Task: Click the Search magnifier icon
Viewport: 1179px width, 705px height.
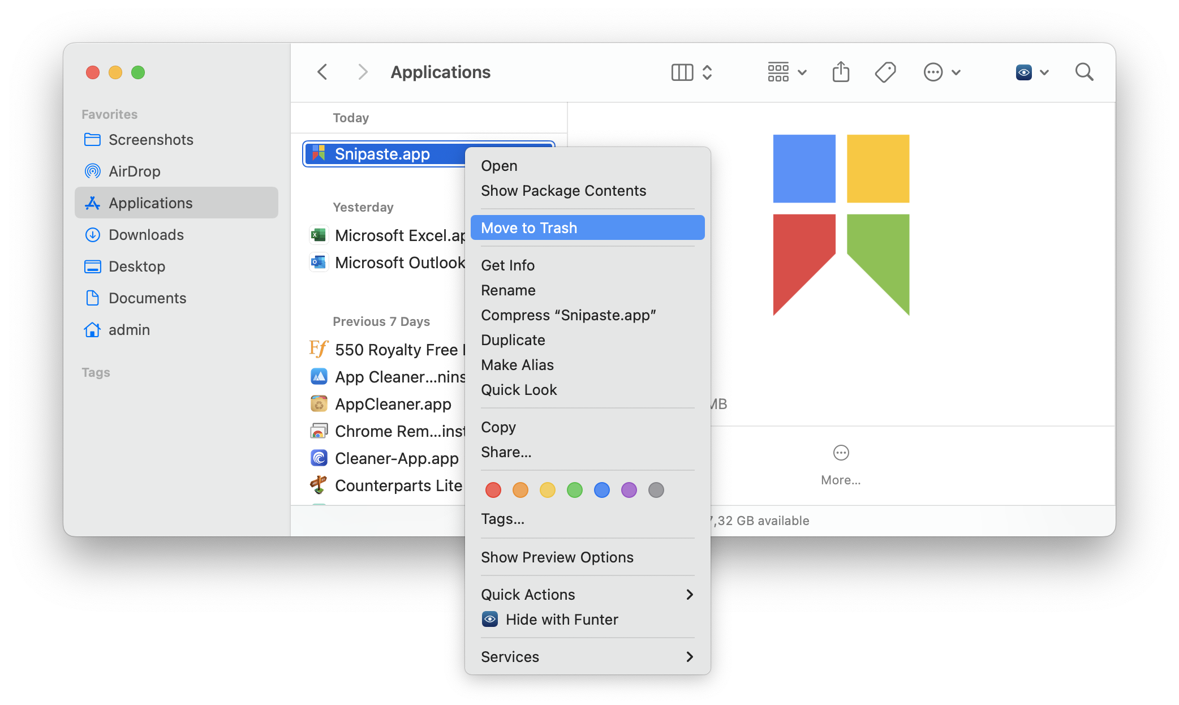Action: (1084, 72)
